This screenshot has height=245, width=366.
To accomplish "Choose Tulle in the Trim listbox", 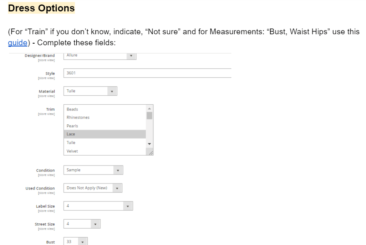I will click(104, 143).
